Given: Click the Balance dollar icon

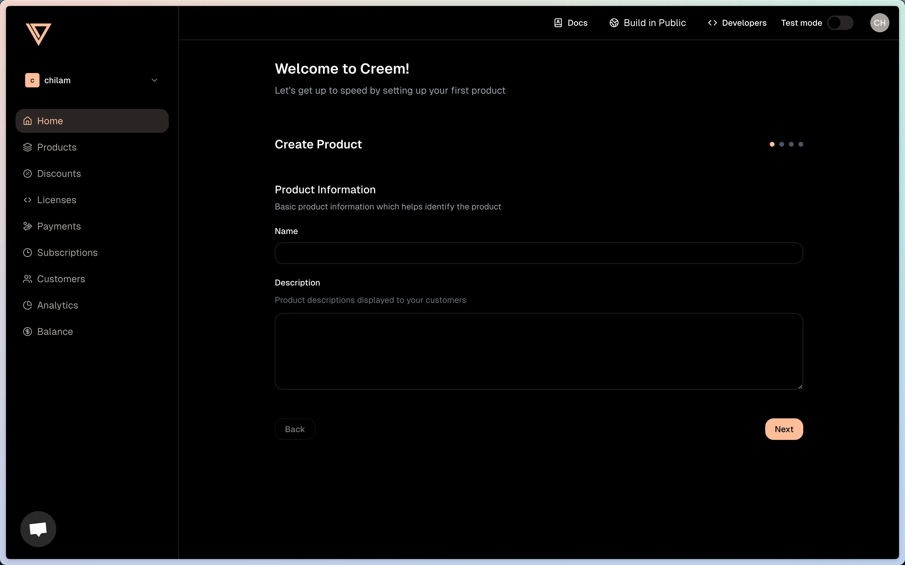Looking at the screenshot, I should coord(27,332).
